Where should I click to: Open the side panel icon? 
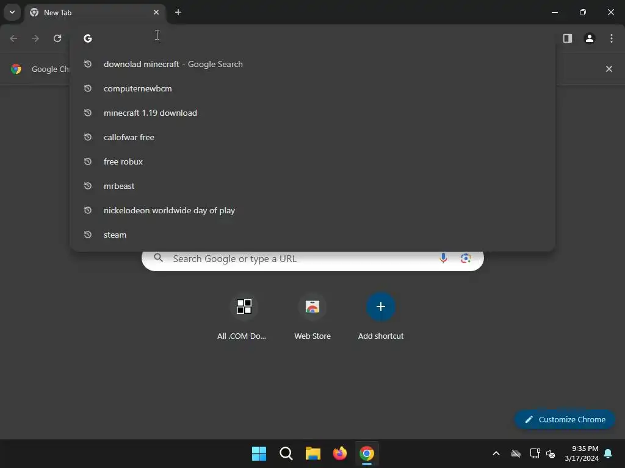click(568, 38)
